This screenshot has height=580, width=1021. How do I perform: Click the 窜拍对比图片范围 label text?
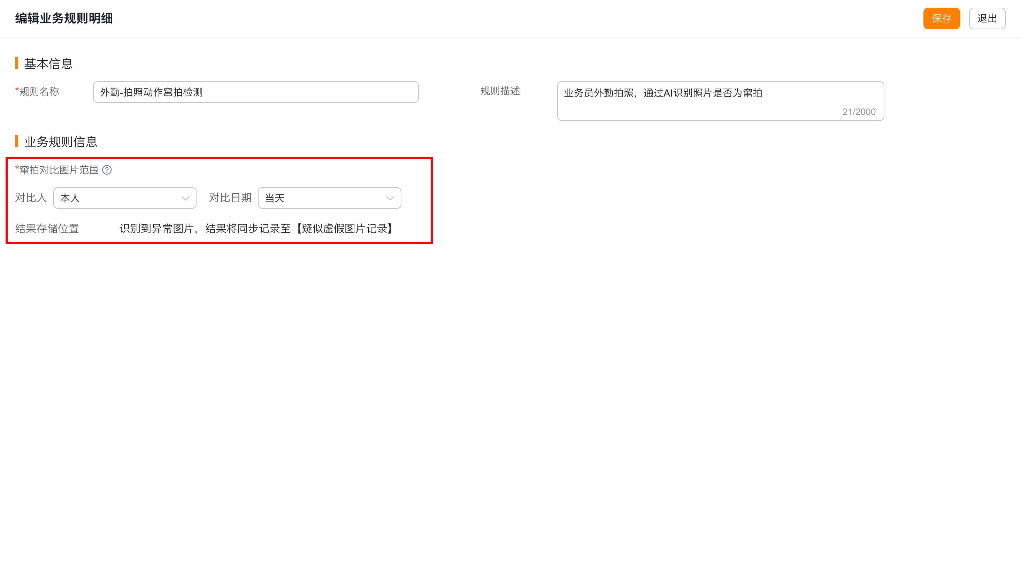click(59, 170)
